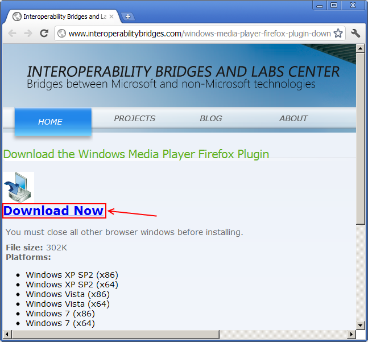The height and width of the screenshot is (342, 368).
Task: Open a new tab with the plus button
Action: click(128, 17)
